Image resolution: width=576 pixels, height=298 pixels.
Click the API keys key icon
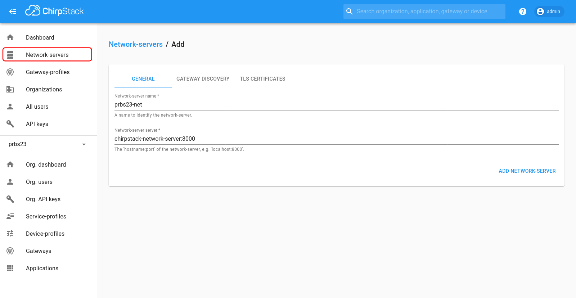pos(10,124)
